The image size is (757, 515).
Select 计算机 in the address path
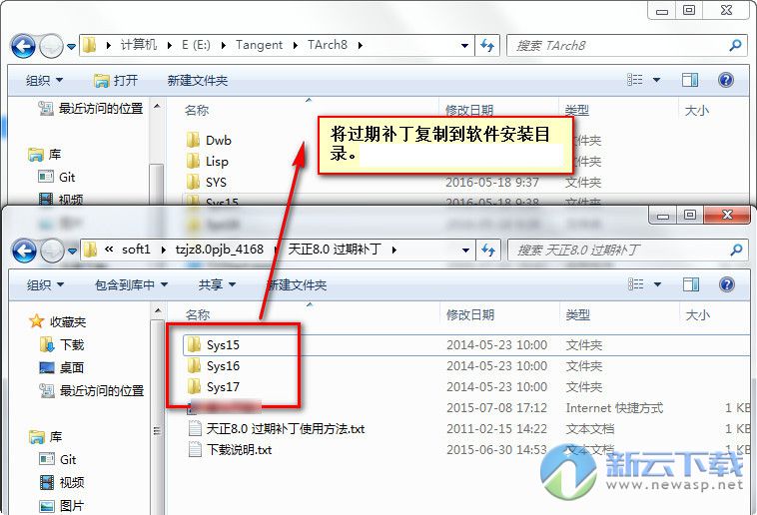[x=139, y=45]
